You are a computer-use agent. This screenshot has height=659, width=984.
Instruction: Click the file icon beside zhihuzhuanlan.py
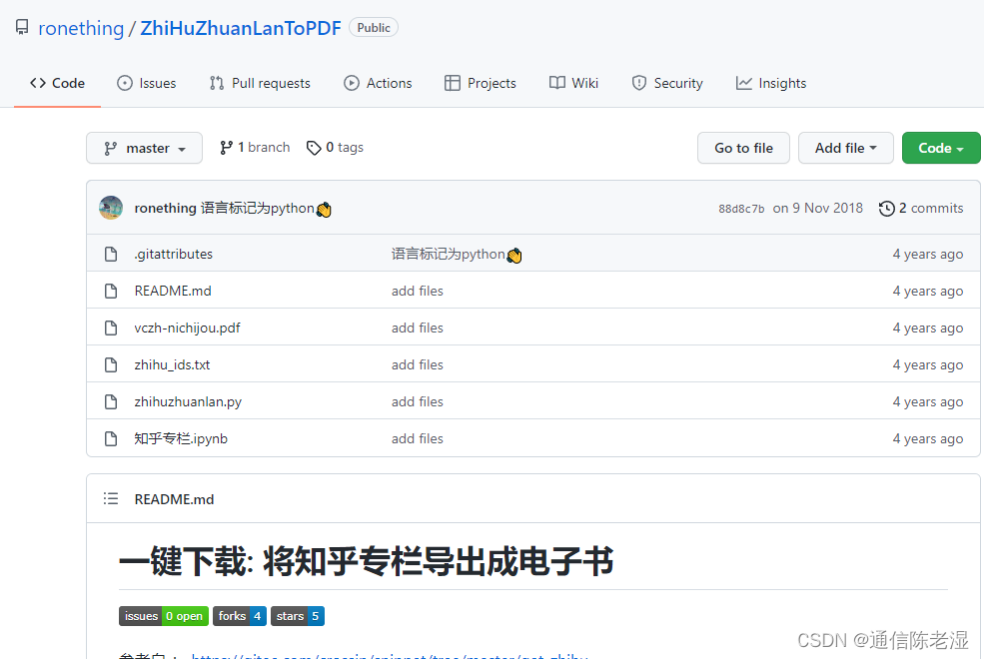click(x=111, y=402)
